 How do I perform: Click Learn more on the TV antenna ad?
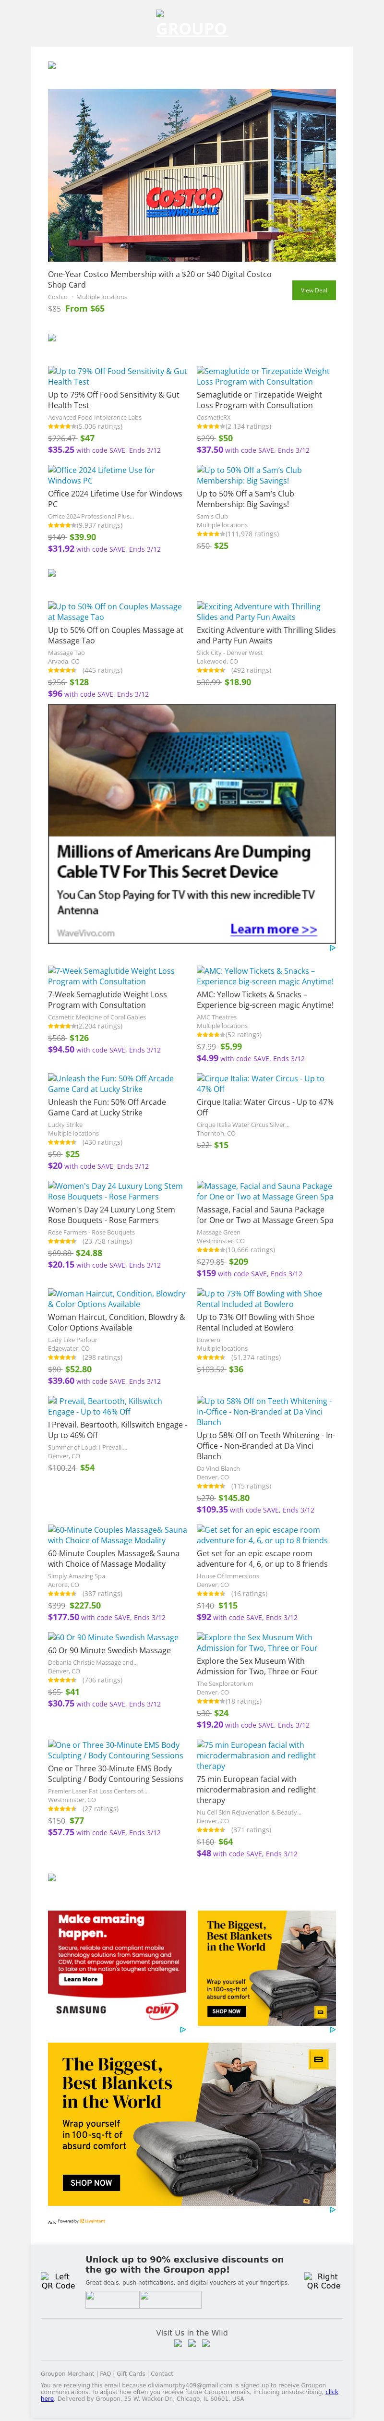273,929
